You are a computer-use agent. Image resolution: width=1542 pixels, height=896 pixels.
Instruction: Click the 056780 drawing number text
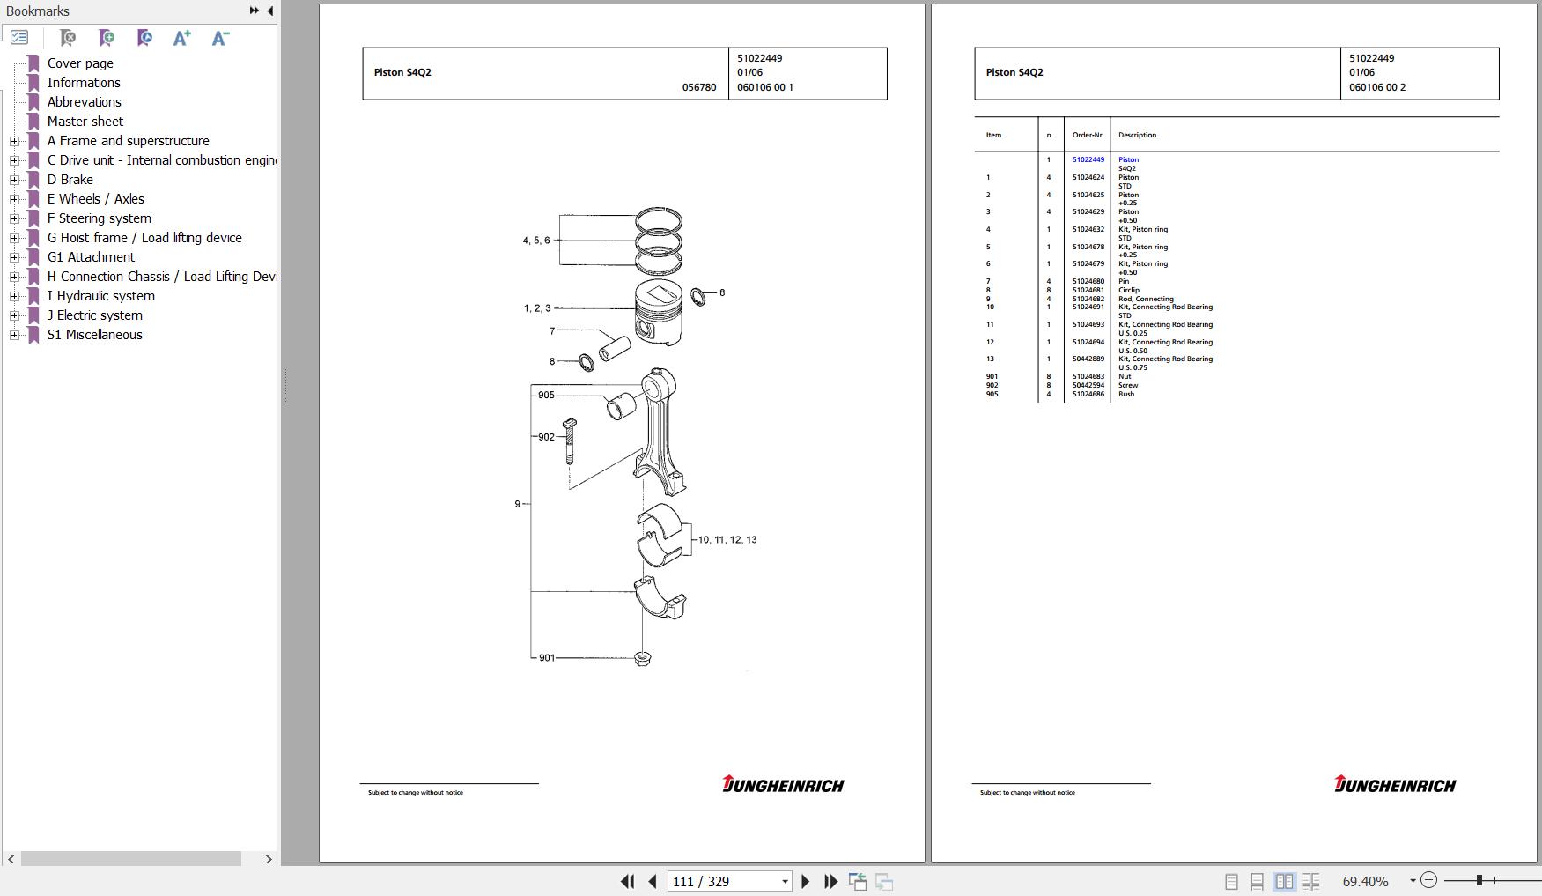[699, 87]
